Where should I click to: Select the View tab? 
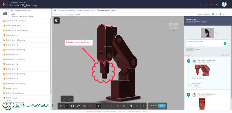(78, 15)
